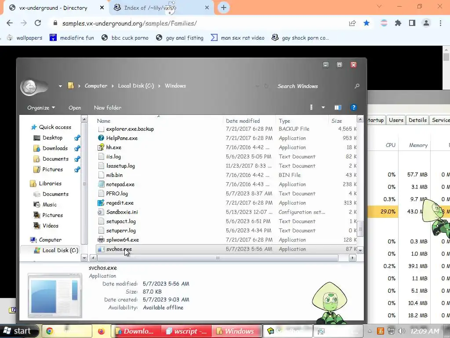Select Local Disk (C:) in tree
The height and width of the screenshot is (338, 450).
pos(56,250)
